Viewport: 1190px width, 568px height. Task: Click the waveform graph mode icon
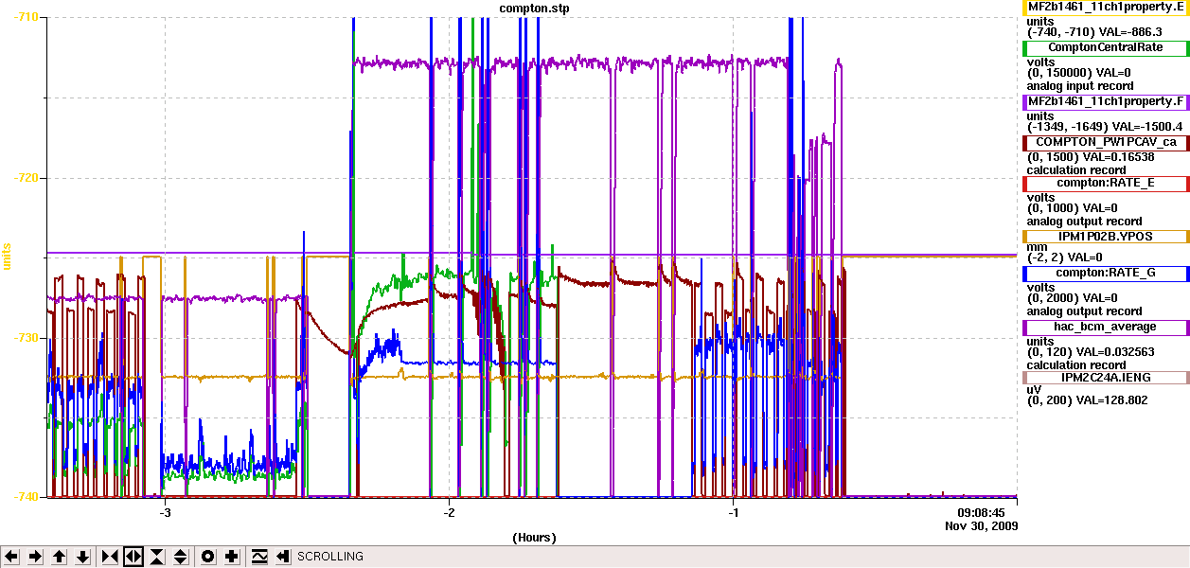259,557
